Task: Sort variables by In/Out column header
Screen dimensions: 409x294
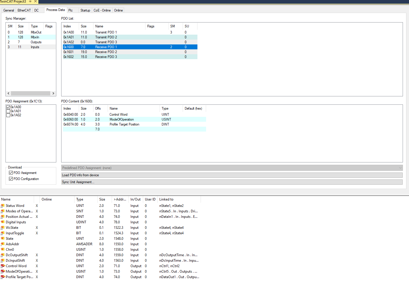Action: (136, 199)
